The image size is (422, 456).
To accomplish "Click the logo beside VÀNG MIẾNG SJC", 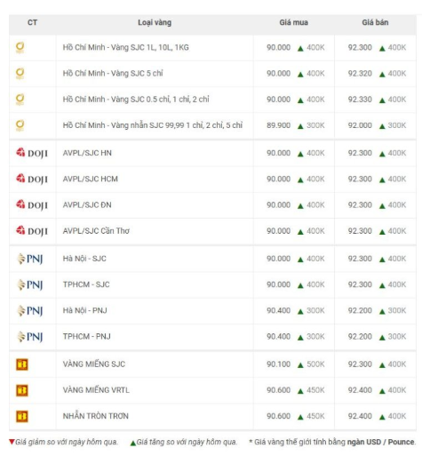I will pos(22,364).
